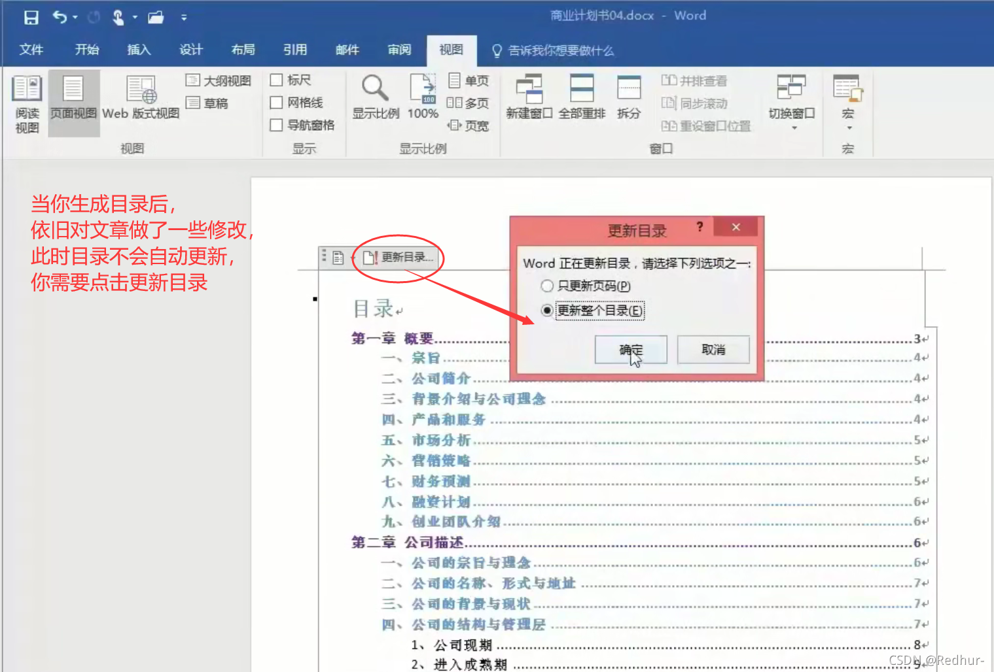Choose 页宽 zoom
Screen dimensions: 994x672
(468, 126)
